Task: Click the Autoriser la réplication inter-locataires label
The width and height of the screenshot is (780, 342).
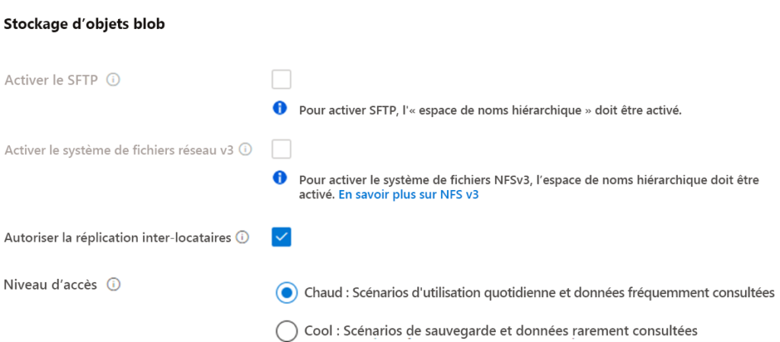Action: 117,238
